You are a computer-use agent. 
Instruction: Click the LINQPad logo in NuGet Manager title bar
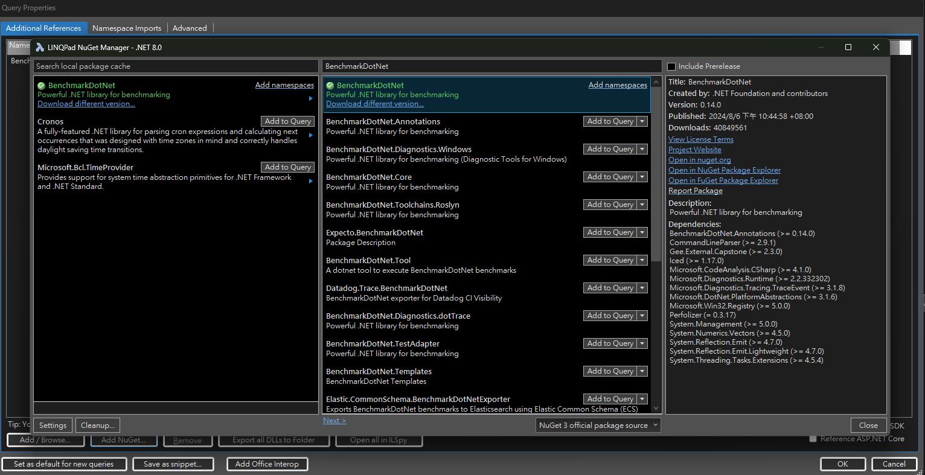tap(40, 47)
